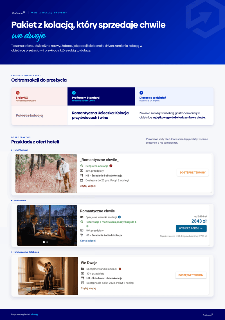The image size is (225, 320).
Task: Open Czytaj więcej in We Dwoje card
Action: tap(88, 288)
